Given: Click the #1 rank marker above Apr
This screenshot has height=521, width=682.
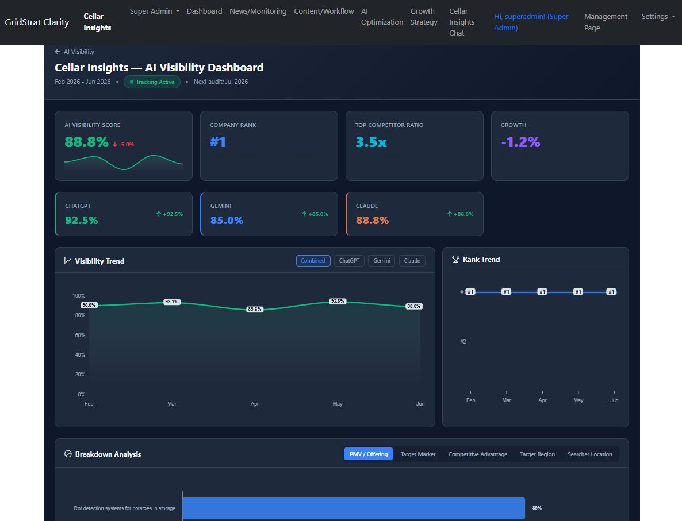Looking at the screenshot, I should pyautogui.click(x=542, y=292).
